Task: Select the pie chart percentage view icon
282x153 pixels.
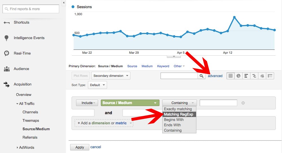Action: (x=239, y=76)
